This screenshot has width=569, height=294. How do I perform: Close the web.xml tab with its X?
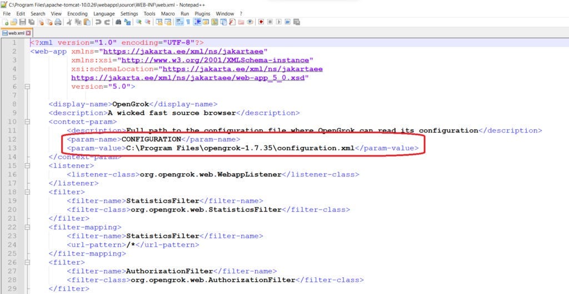click(x=28, y=33)
